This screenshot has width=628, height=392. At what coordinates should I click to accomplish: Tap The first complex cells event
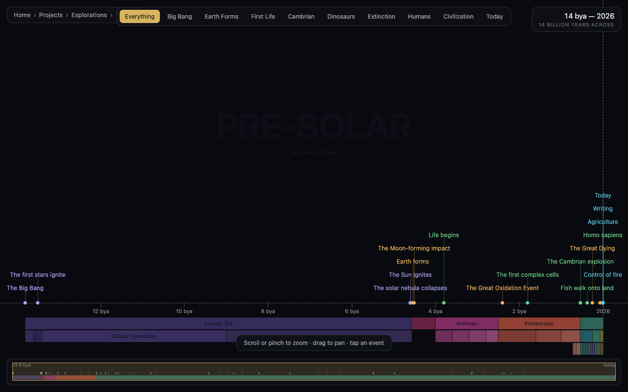click(527, 275)
